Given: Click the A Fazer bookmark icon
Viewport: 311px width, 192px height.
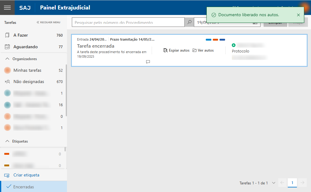Looking at the screenshot, I should 7,35.
